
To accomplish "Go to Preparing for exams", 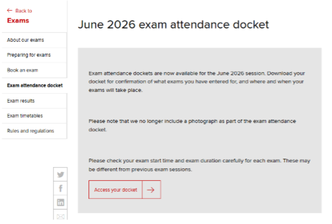I will (34, 55).
